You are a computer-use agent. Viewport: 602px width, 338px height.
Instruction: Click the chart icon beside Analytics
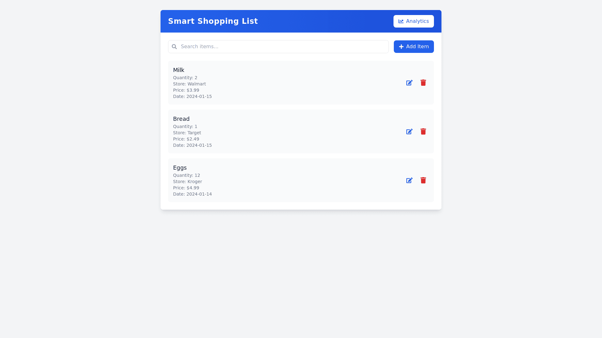(401, 21)
